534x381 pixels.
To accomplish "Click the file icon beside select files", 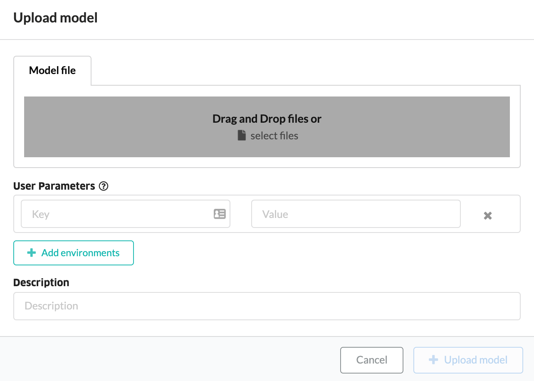I will pyautogui.click(x=242, y=136).
